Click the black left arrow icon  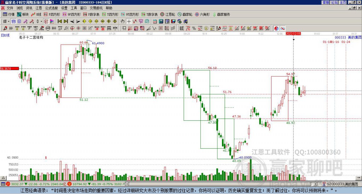point(72,21)
